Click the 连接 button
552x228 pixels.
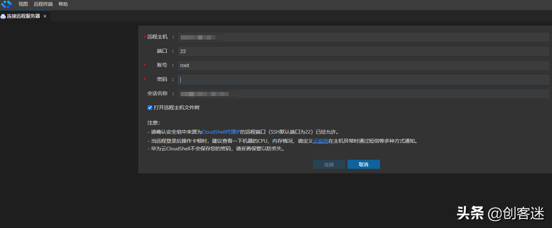pos(329,164)
